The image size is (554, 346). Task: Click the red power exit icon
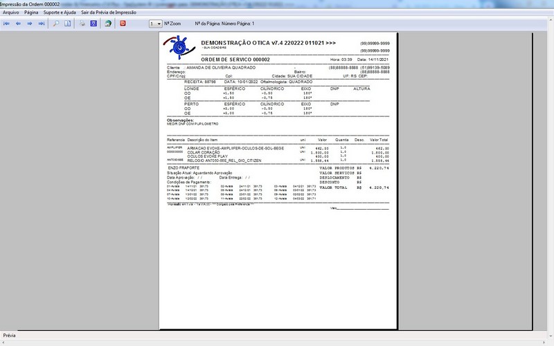tap(123, 24)
